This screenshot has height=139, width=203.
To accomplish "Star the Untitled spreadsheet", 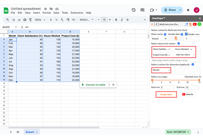I will 46,9.
